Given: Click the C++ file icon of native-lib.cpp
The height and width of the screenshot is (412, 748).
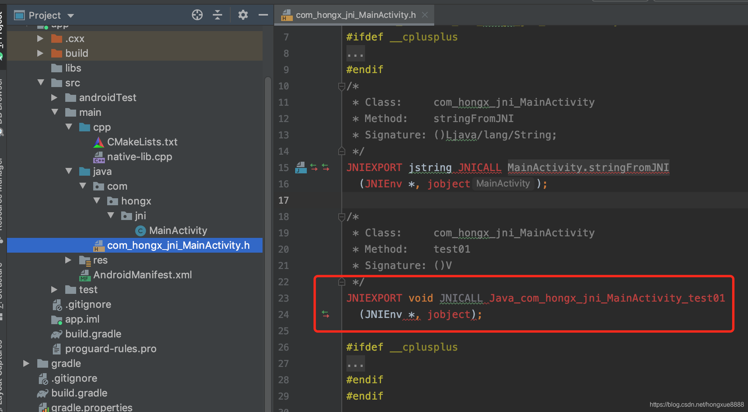Looking at the screenshot, I should coord(99,157).
